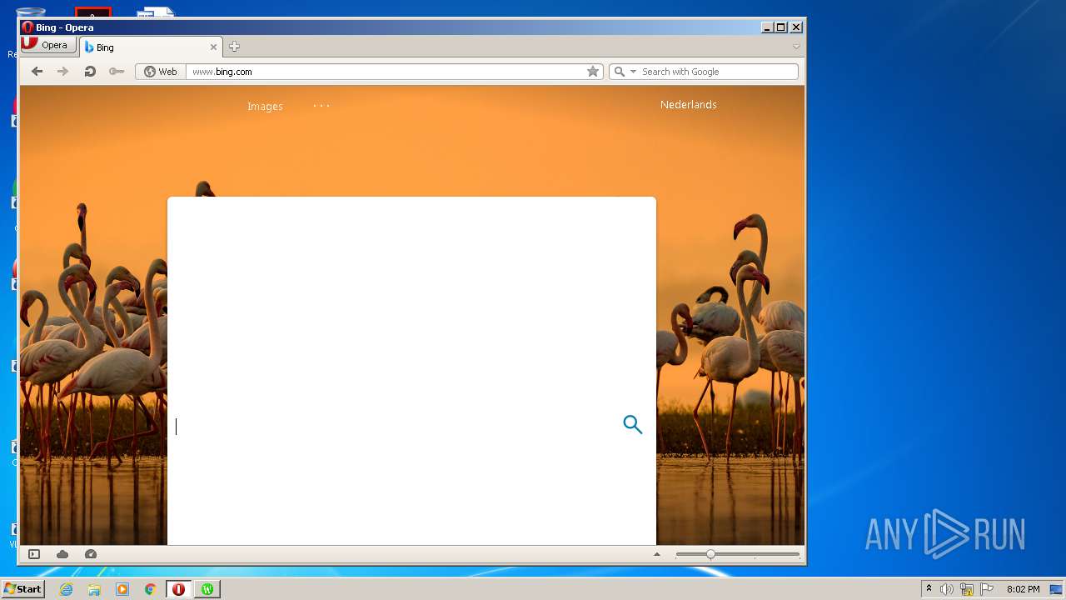Switch language to Nederlands

689,105
